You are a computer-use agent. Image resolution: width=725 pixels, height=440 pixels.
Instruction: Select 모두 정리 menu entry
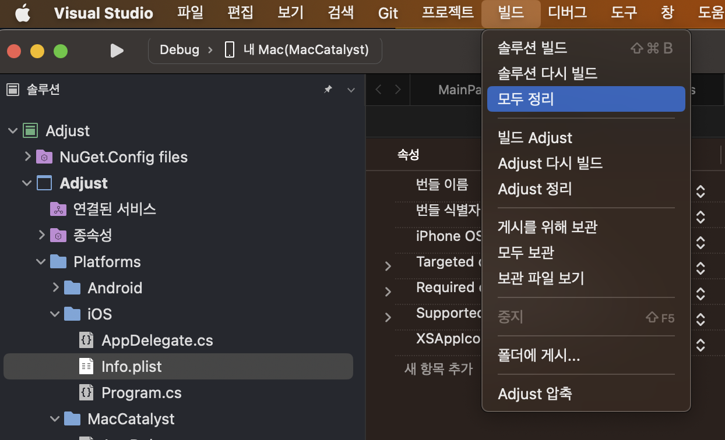point(586,99)
